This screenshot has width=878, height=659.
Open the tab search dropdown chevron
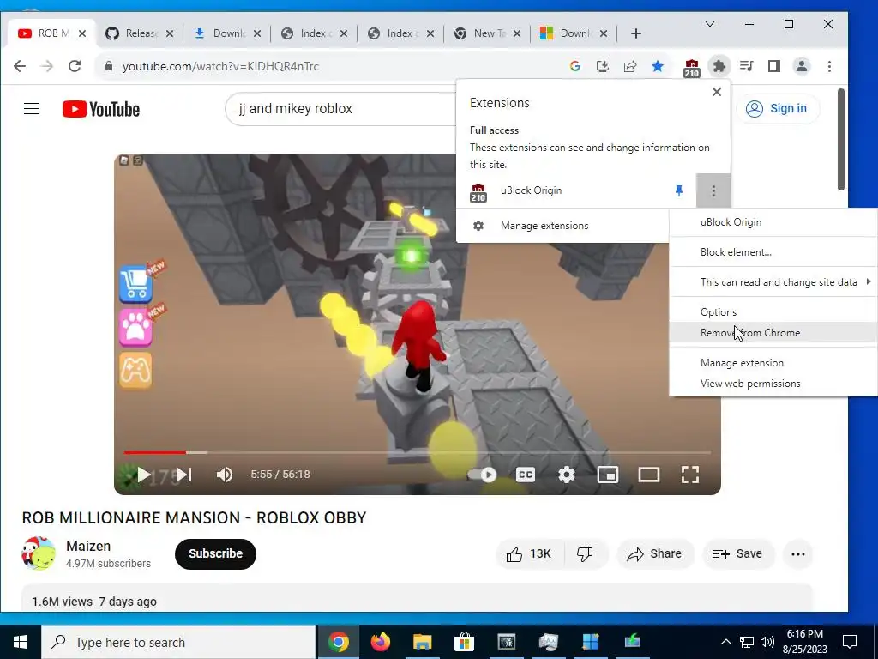point(709,24)
